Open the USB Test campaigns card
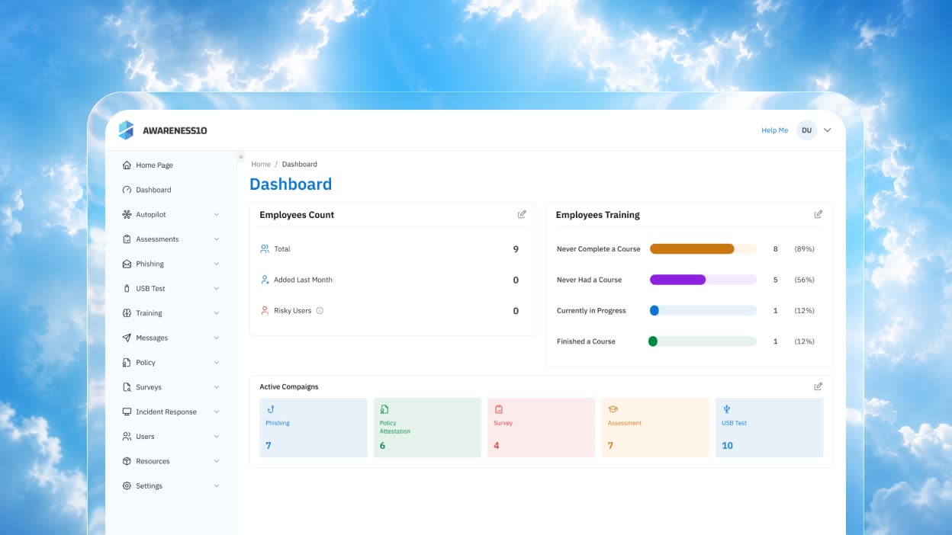This screenshot has width=952, height=535. coord(770,428)
